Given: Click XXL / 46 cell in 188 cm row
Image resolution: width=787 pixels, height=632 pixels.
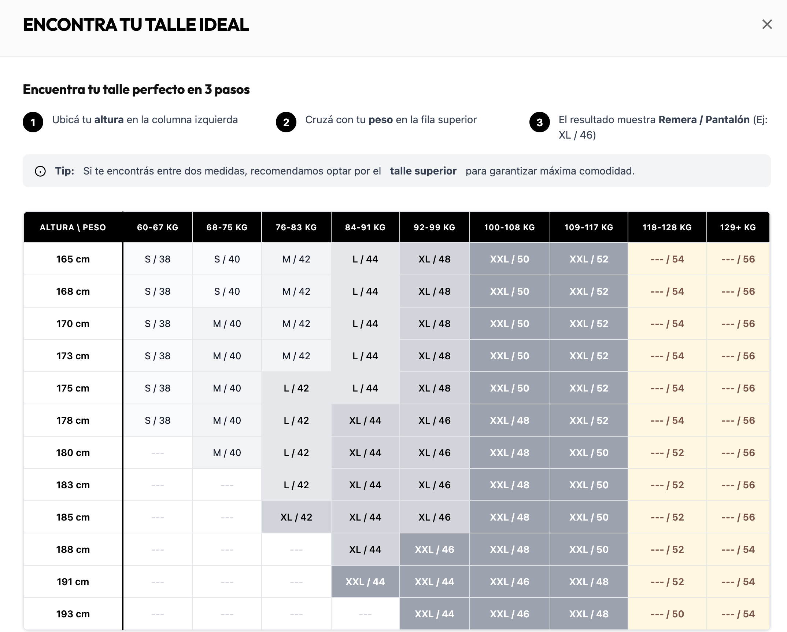Looking at the screenshot, I should tap(435, 550).
